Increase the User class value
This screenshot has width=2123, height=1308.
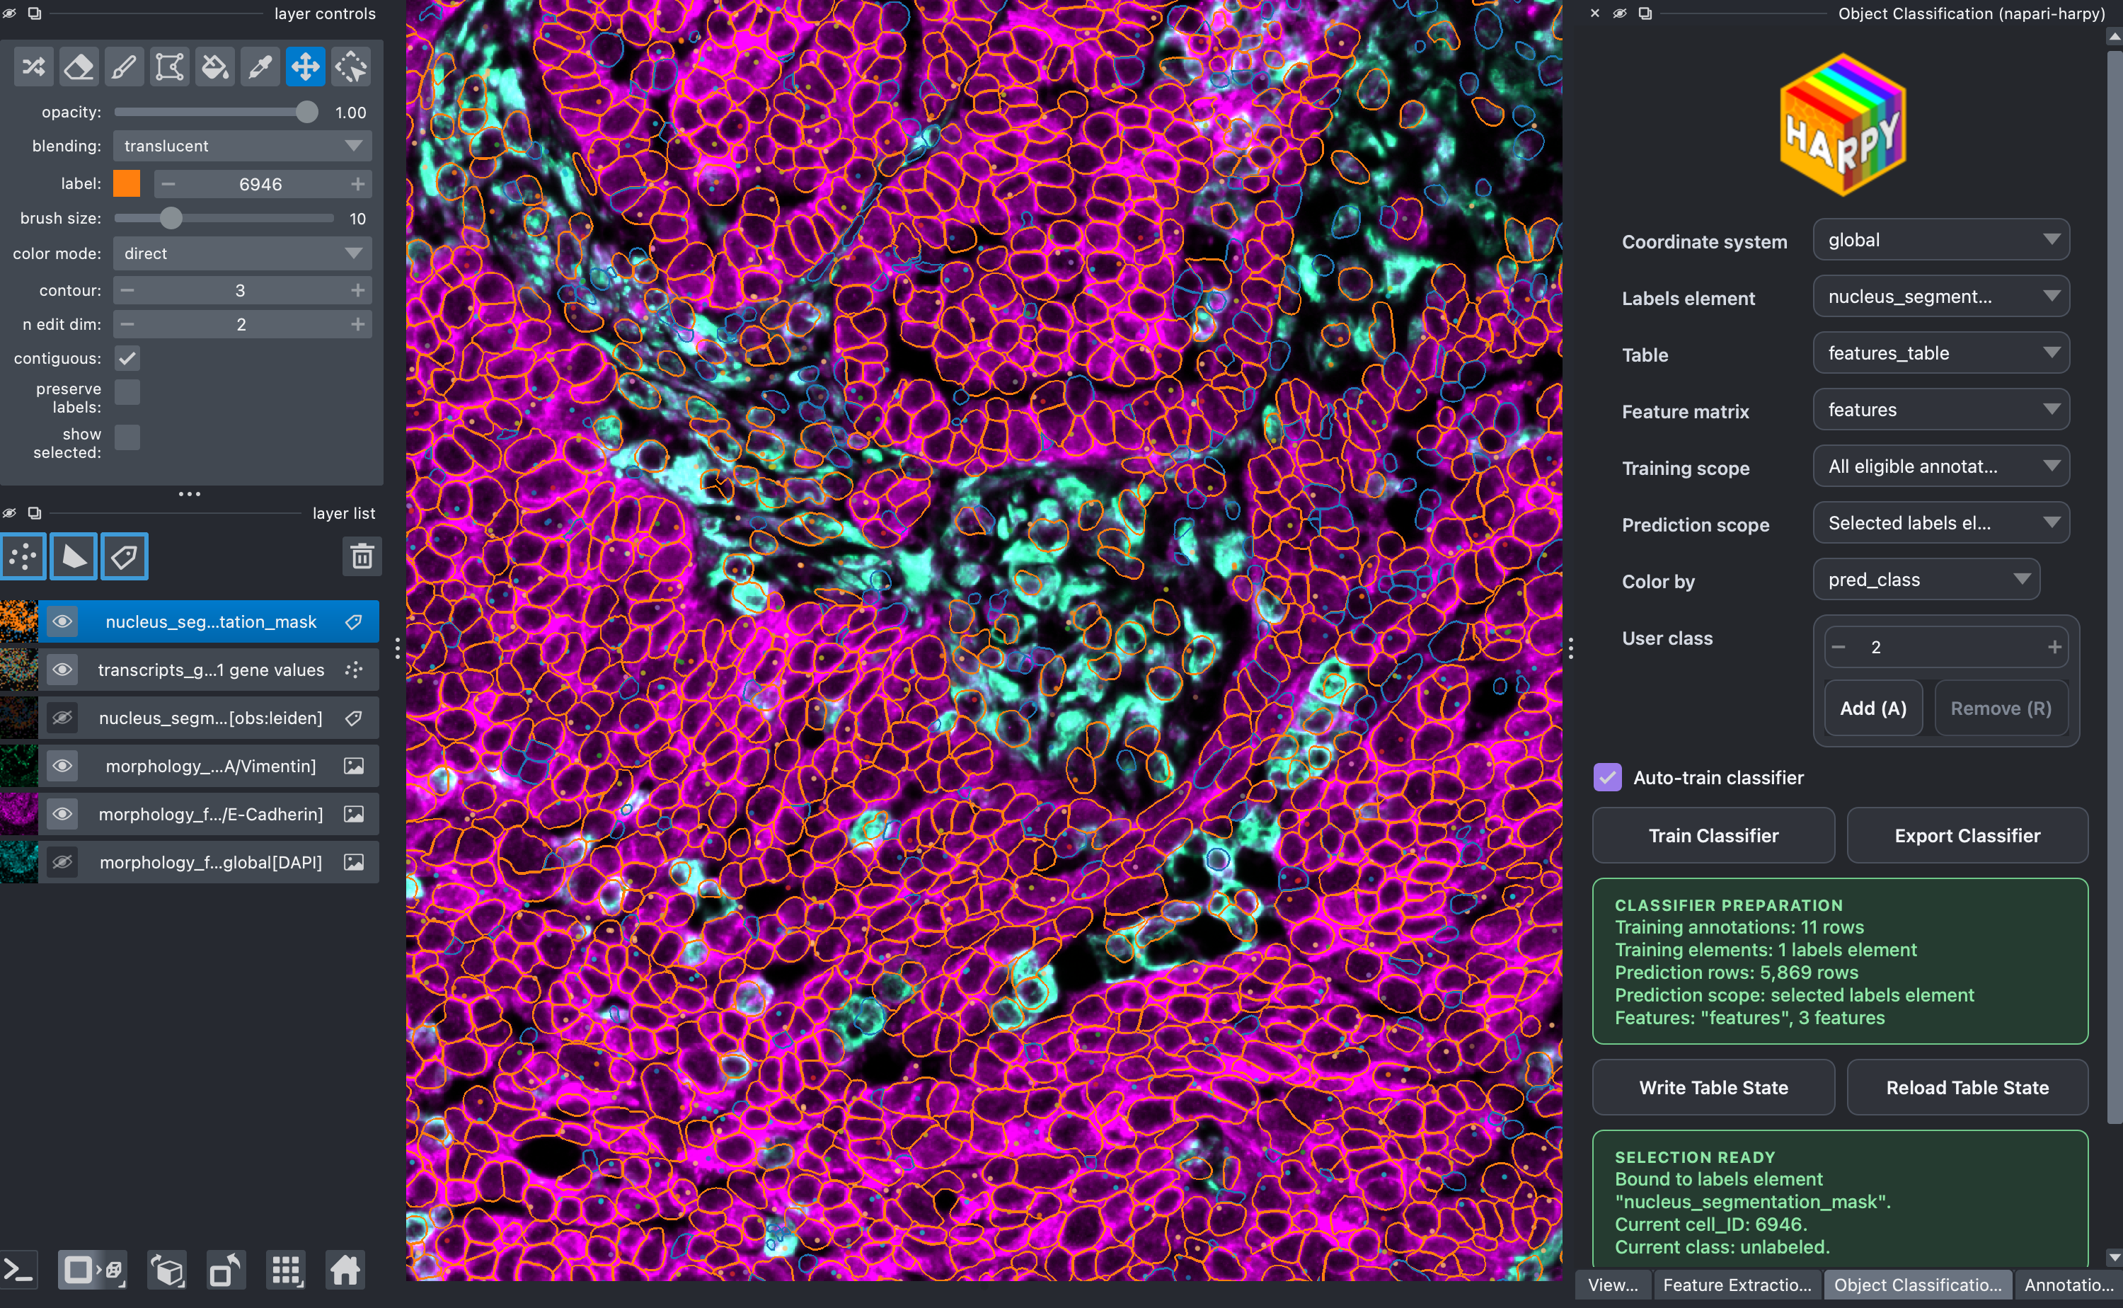(x=2054, y=647)
